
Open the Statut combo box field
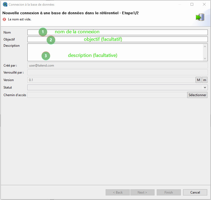pos(117,88)
